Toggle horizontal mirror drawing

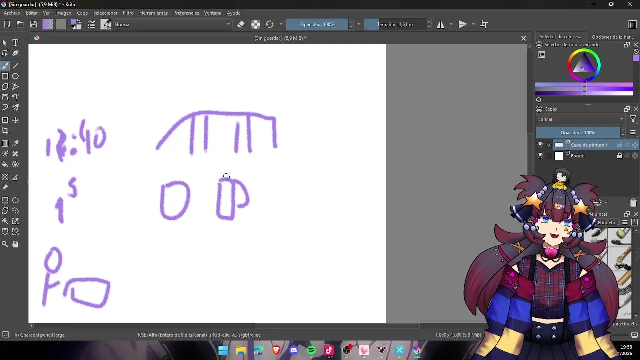(x=440, y=24)
